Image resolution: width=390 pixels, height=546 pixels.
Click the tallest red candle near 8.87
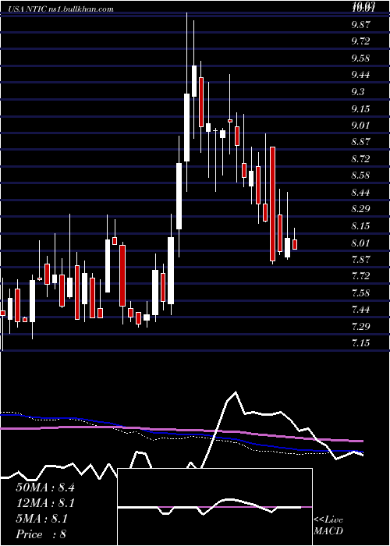coord(273,204)
